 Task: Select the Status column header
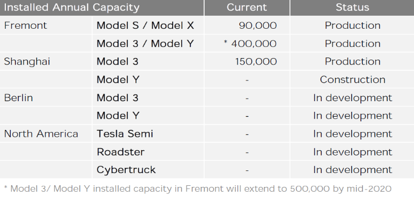tap(352, 7)
